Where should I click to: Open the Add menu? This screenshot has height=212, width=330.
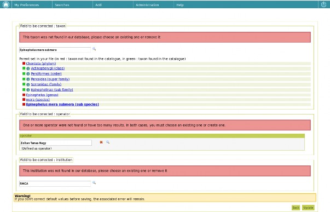click(99, 5)
